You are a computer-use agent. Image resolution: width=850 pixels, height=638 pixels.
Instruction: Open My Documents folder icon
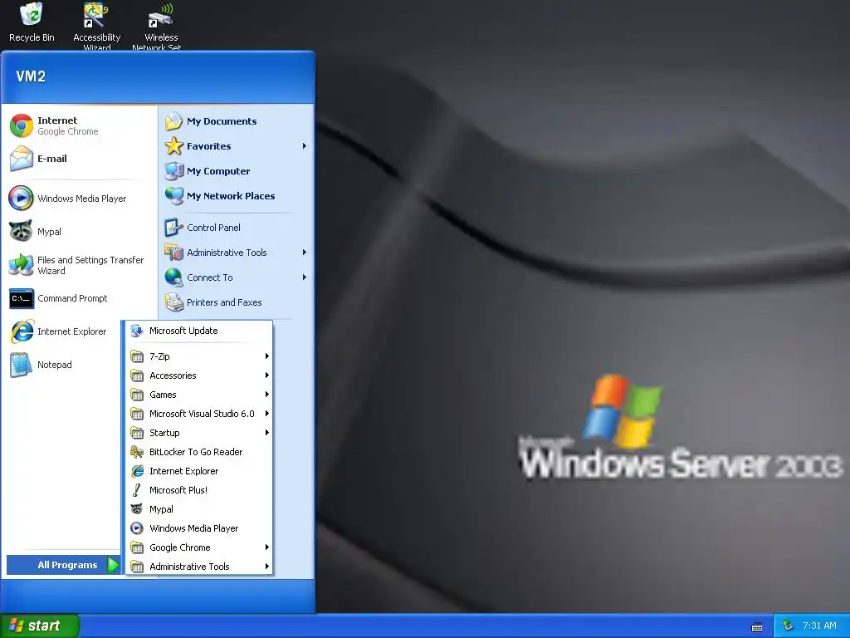[174, 121]
